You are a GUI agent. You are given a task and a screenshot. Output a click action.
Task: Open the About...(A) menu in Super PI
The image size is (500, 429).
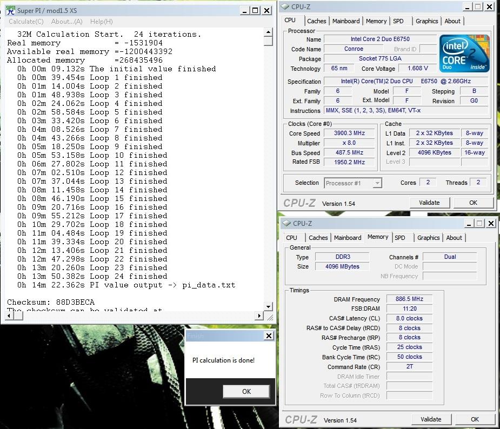click(x=66, y=22)
